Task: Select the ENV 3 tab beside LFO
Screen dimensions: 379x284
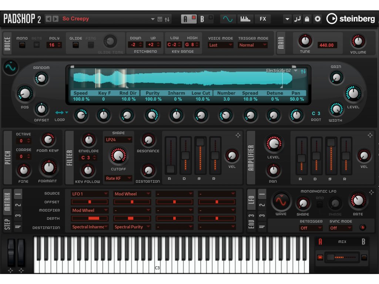Action: [x=251, y=221]
